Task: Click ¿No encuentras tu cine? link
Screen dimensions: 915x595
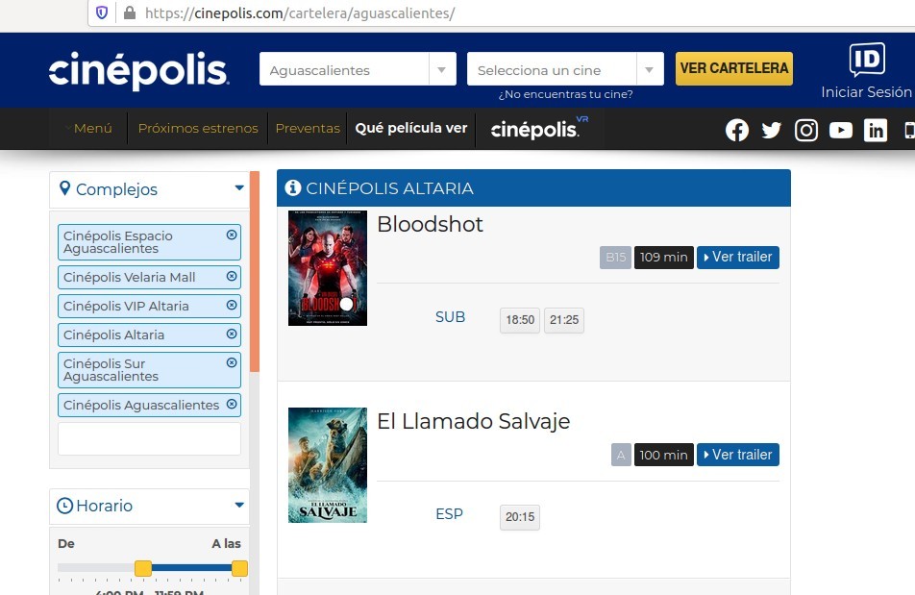Action: 565,94
